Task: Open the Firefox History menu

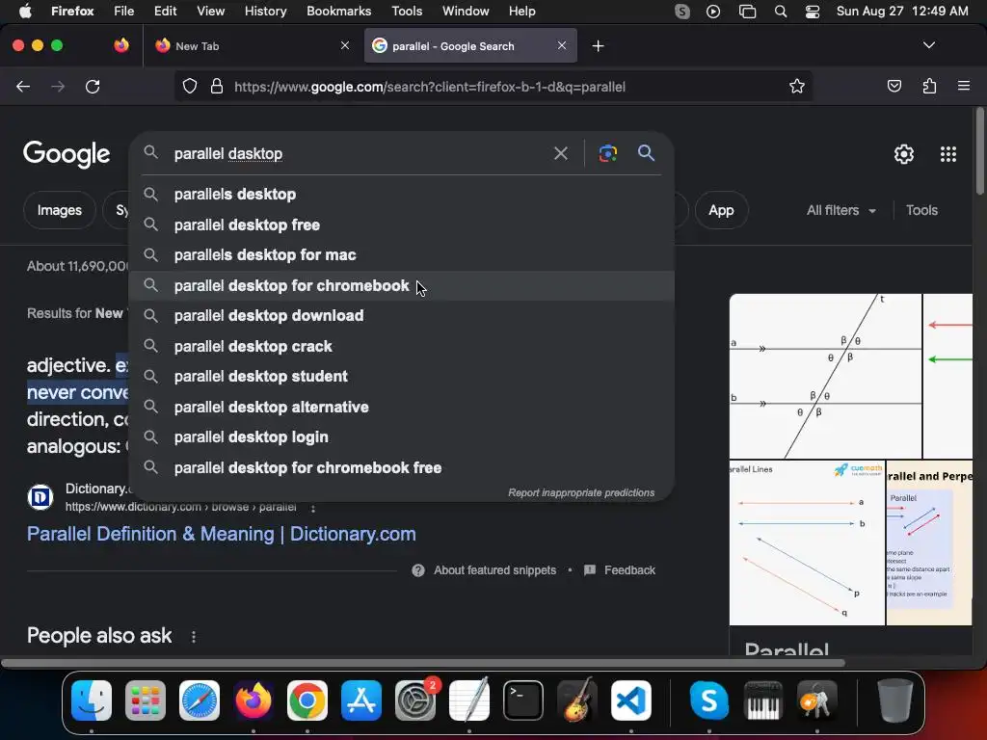Action: pos(265,12)
